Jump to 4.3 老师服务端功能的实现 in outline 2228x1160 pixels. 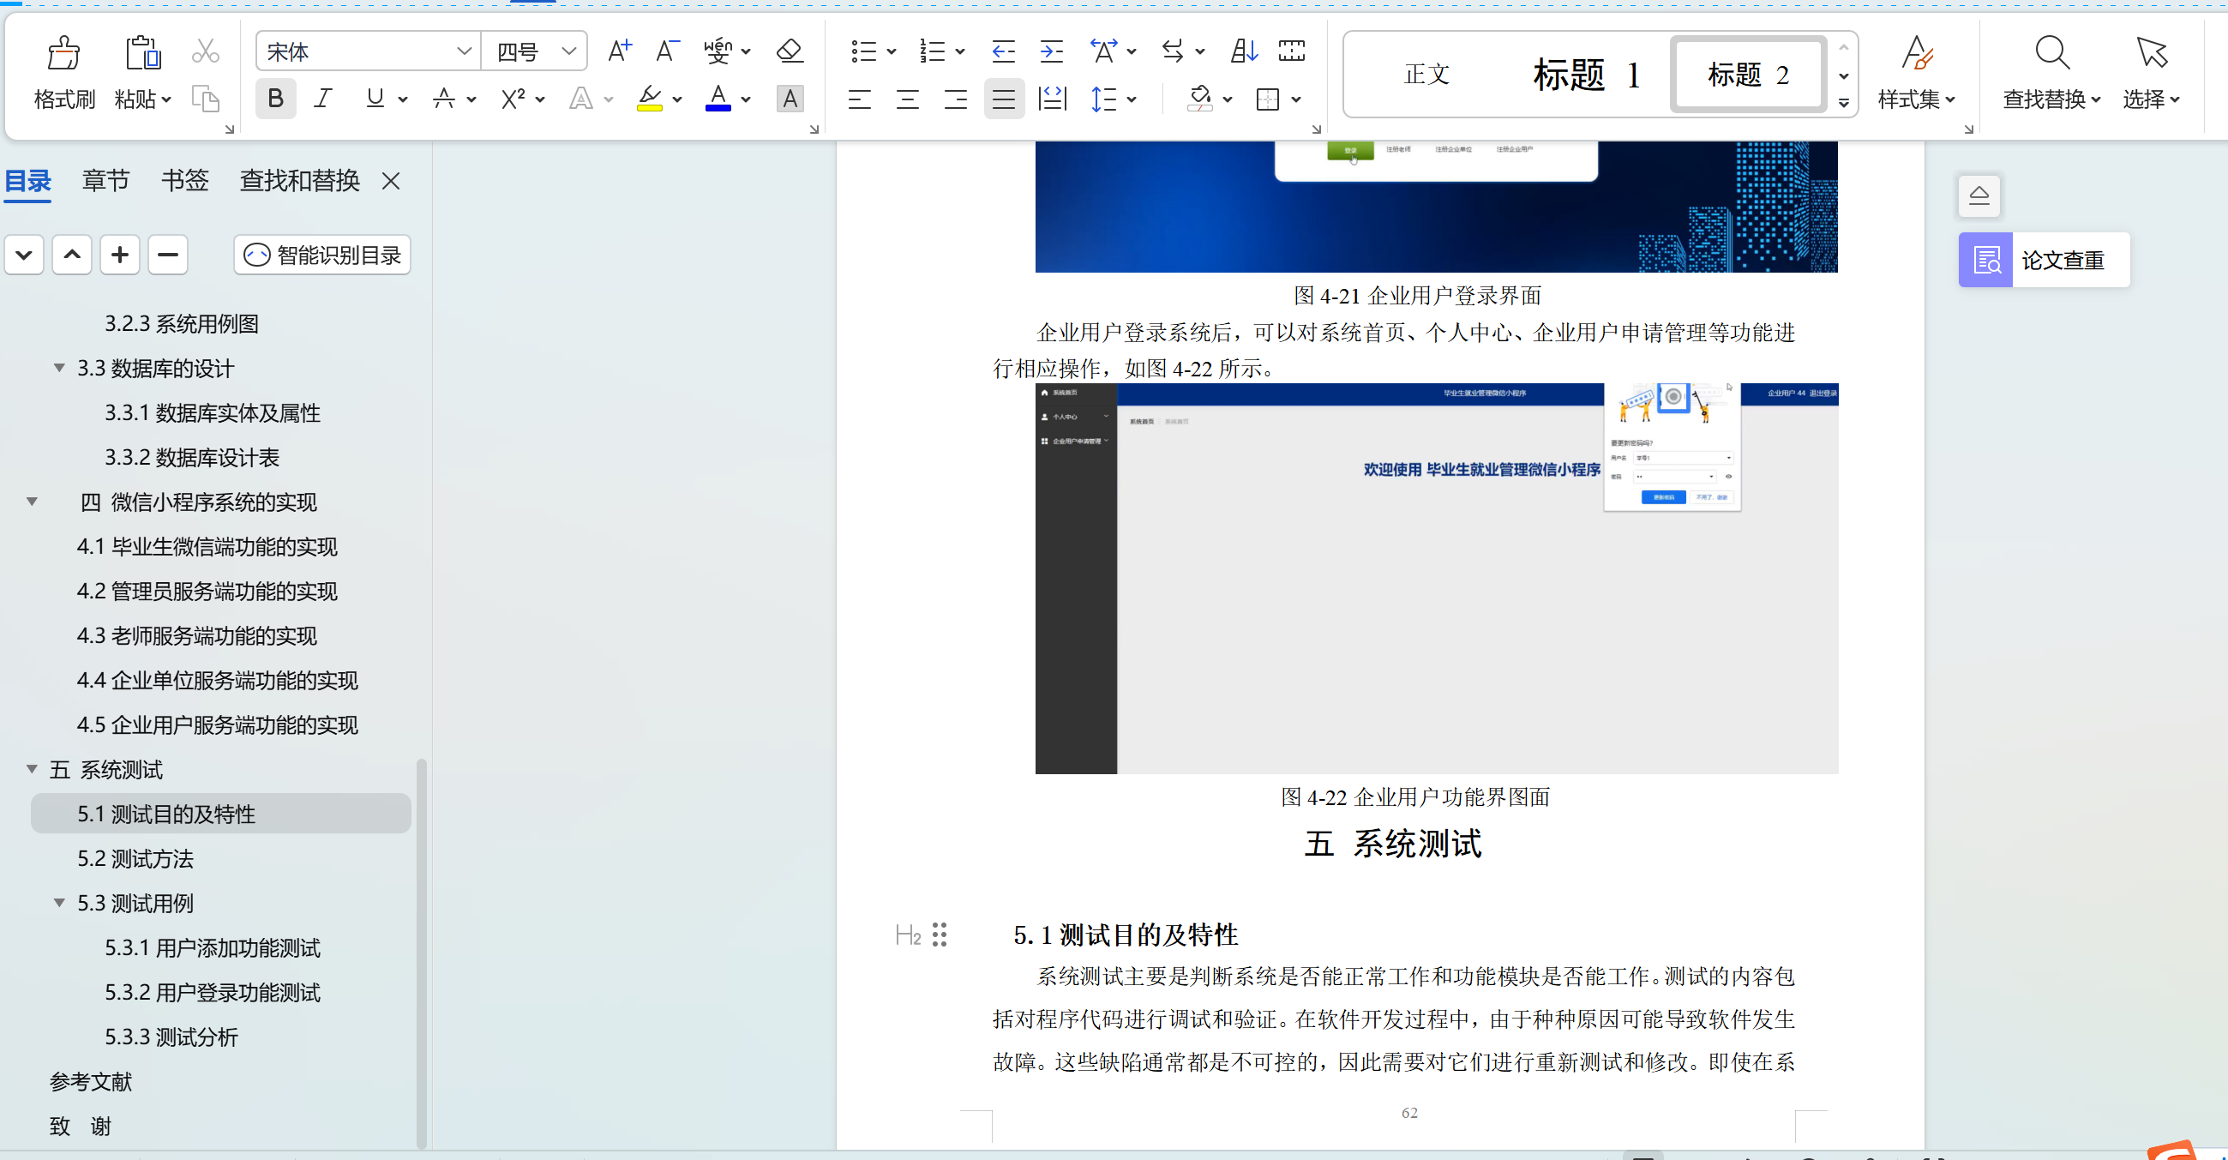196,636
